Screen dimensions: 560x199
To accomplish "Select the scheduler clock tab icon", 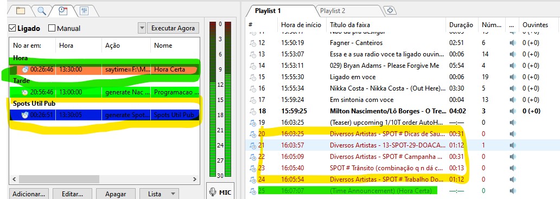I will point(63,11).
